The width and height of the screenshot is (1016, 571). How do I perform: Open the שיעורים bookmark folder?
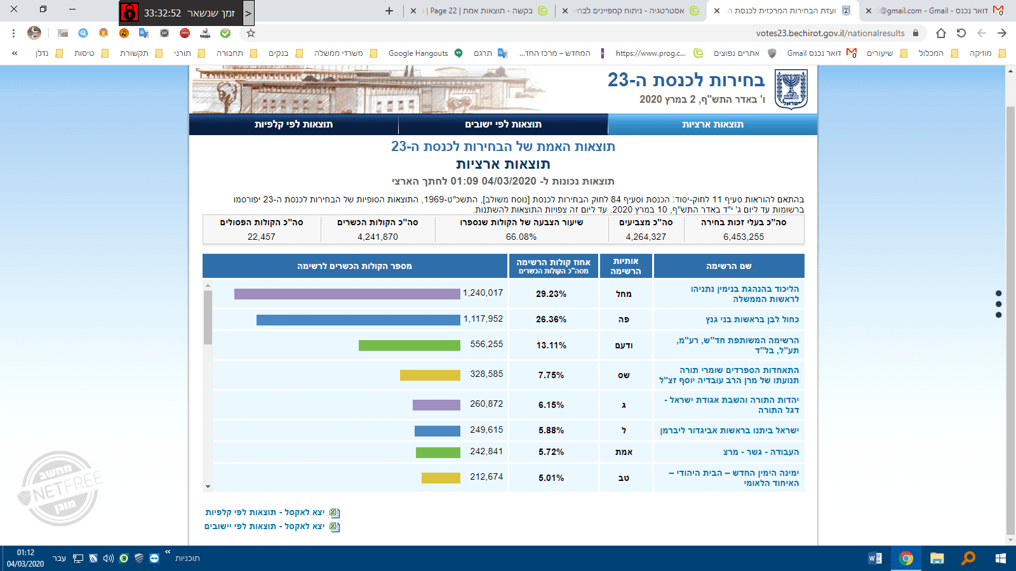(887, 53)
